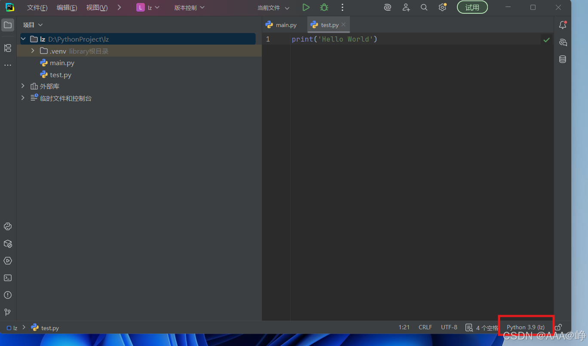Click Python 3.9 (lz) interpreter selector
Viewport: 588px width, 346px height.
[x=526, y=327]
